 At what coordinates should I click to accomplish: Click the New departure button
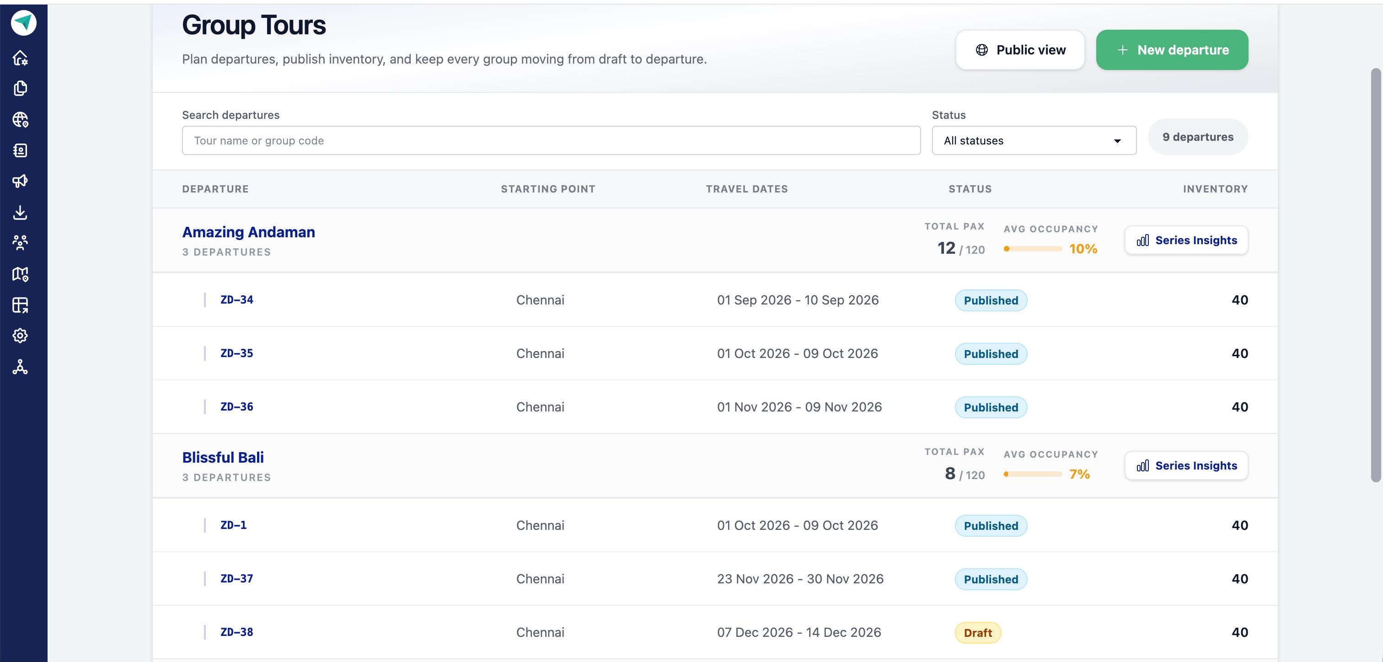click(1172, 50)
